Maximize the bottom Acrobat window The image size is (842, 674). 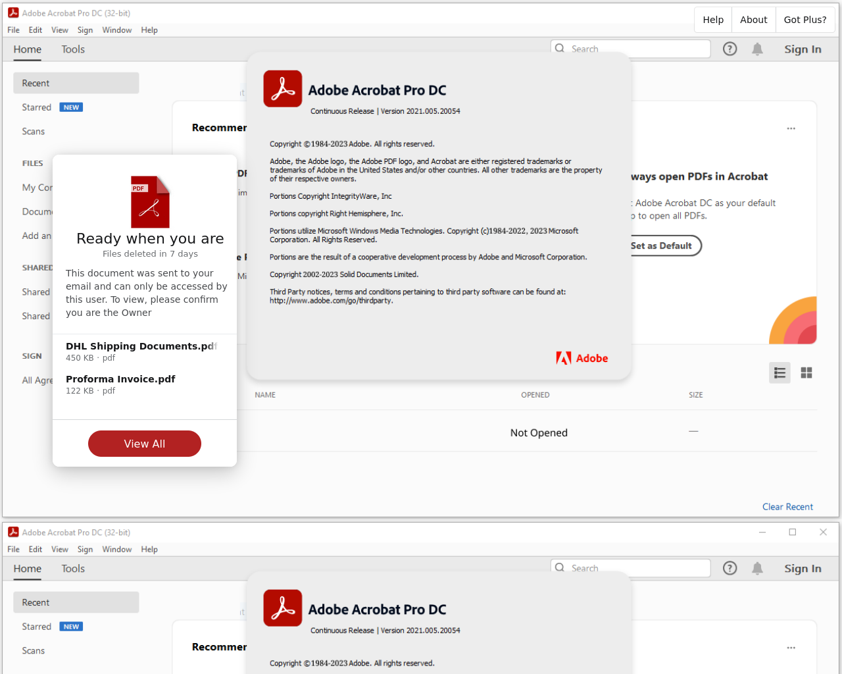pyautogui.click(x=793, y=532)
